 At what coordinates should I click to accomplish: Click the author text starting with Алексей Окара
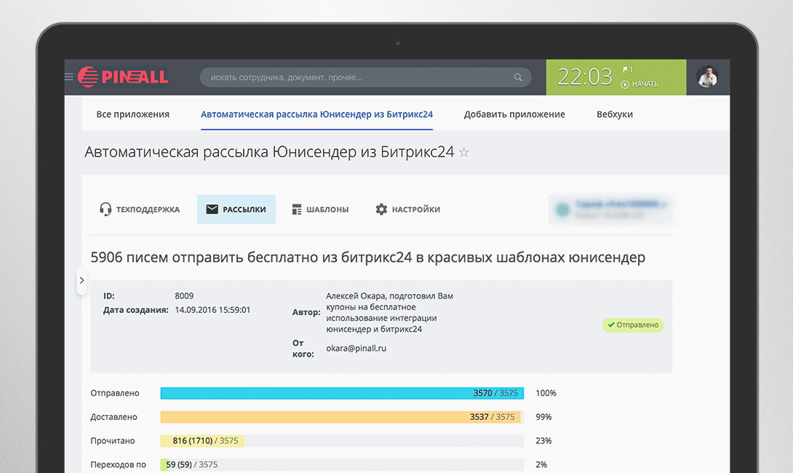pyautogui.click(x=389, y=313)
